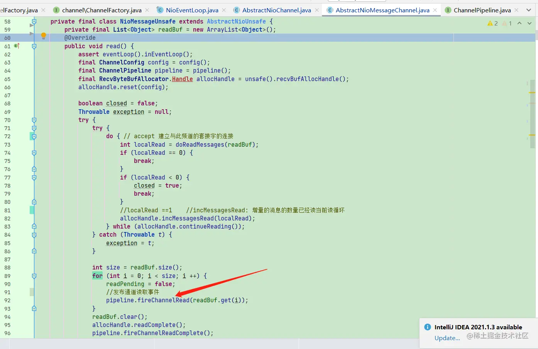The height and width of the screenshot is (349, 538).
Task: Switch to the elFactory.java tab
Action: [19, 10]
